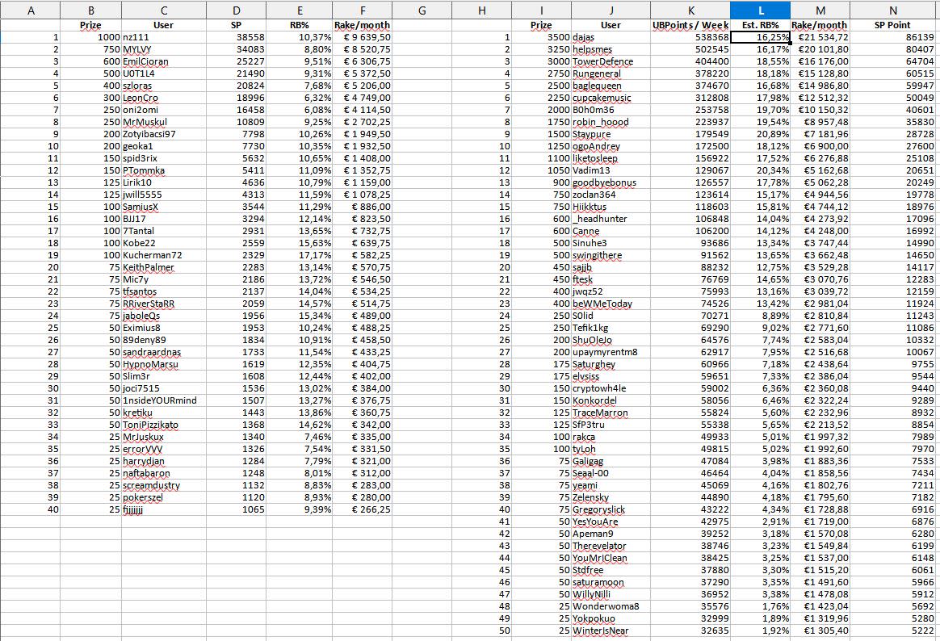
Task: Click the user cell 'beWMeToday'
Action: click(611, 304)
